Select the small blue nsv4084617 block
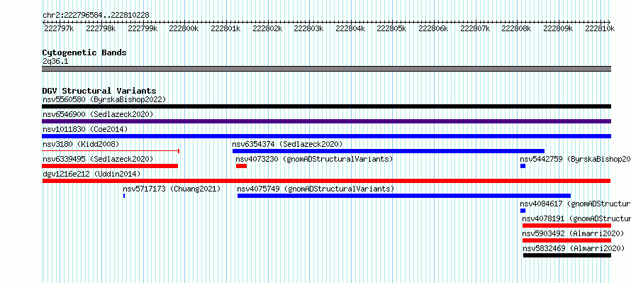 point(523,211)
